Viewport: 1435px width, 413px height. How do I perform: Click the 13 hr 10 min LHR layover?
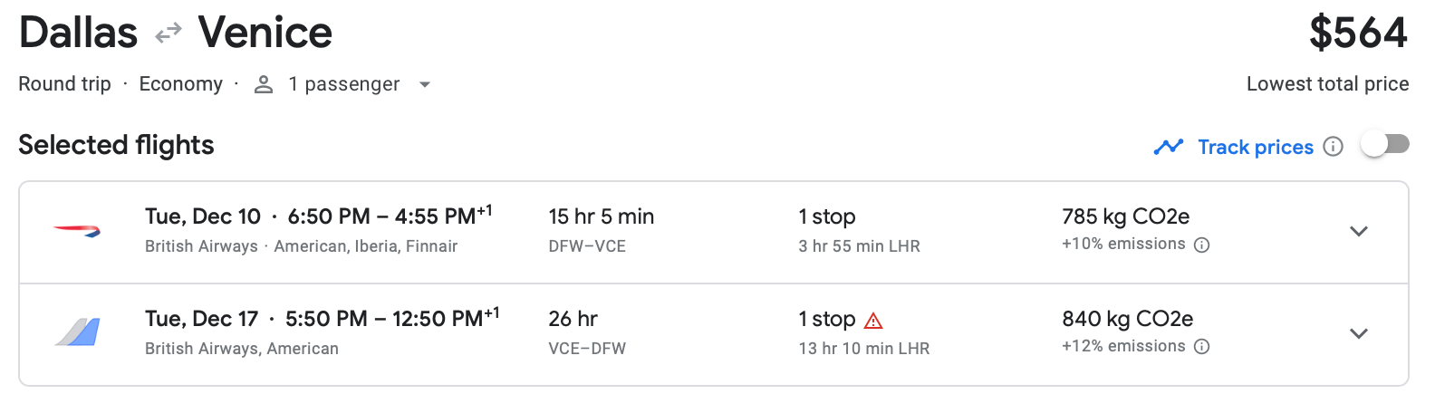[x=863, y=349]
